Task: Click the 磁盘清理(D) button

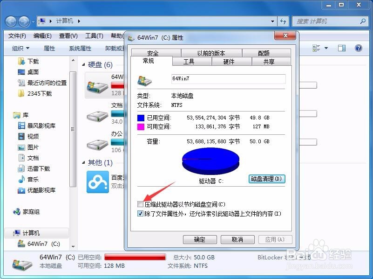Action: point(267,179)
